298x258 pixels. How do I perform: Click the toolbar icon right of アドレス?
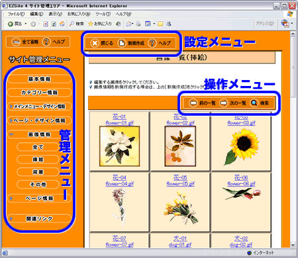tap(285, 23)
